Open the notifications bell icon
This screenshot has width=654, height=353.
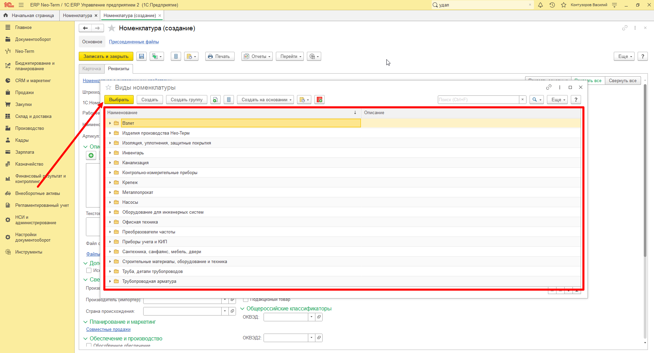540,5
